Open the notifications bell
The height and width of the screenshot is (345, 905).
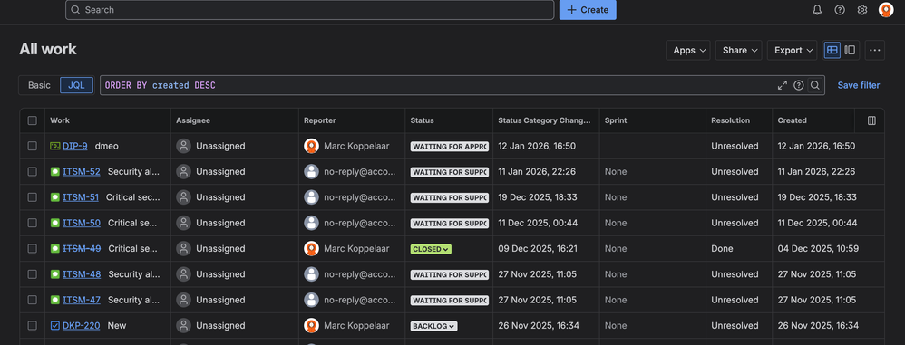point(817,10)
